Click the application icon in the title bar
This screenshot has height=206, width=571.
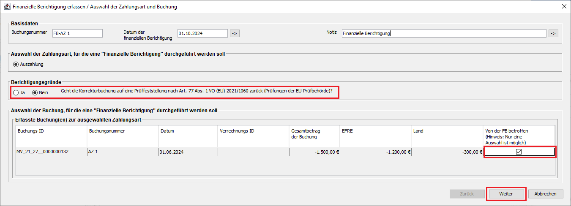[x=7, y=7]
